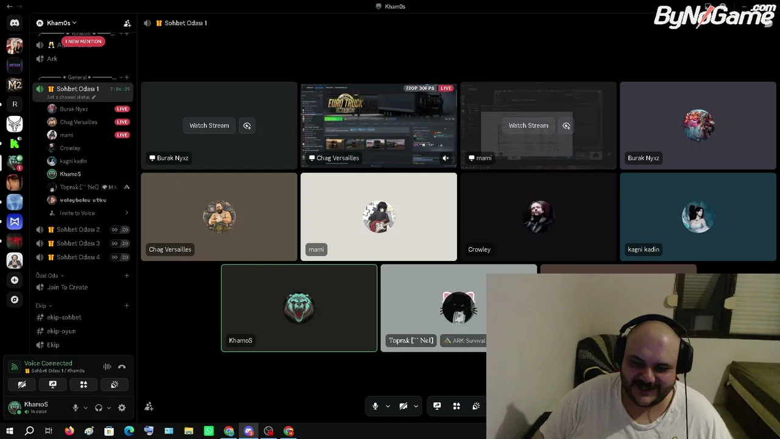Viewport: 780px width, 439px height.
Task: Open soundboard from the call control bar
Action: 476,406
